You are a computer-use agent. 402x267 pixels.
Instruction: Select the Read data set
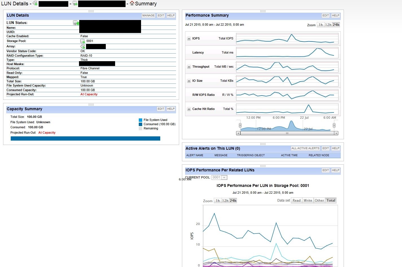pos(296,200)
